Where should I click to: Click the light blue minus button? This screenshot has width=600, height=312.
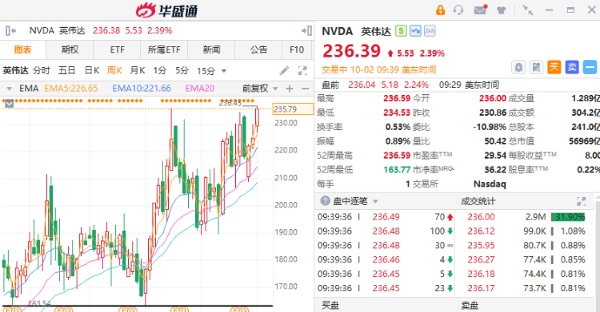(x=590, y=67)
